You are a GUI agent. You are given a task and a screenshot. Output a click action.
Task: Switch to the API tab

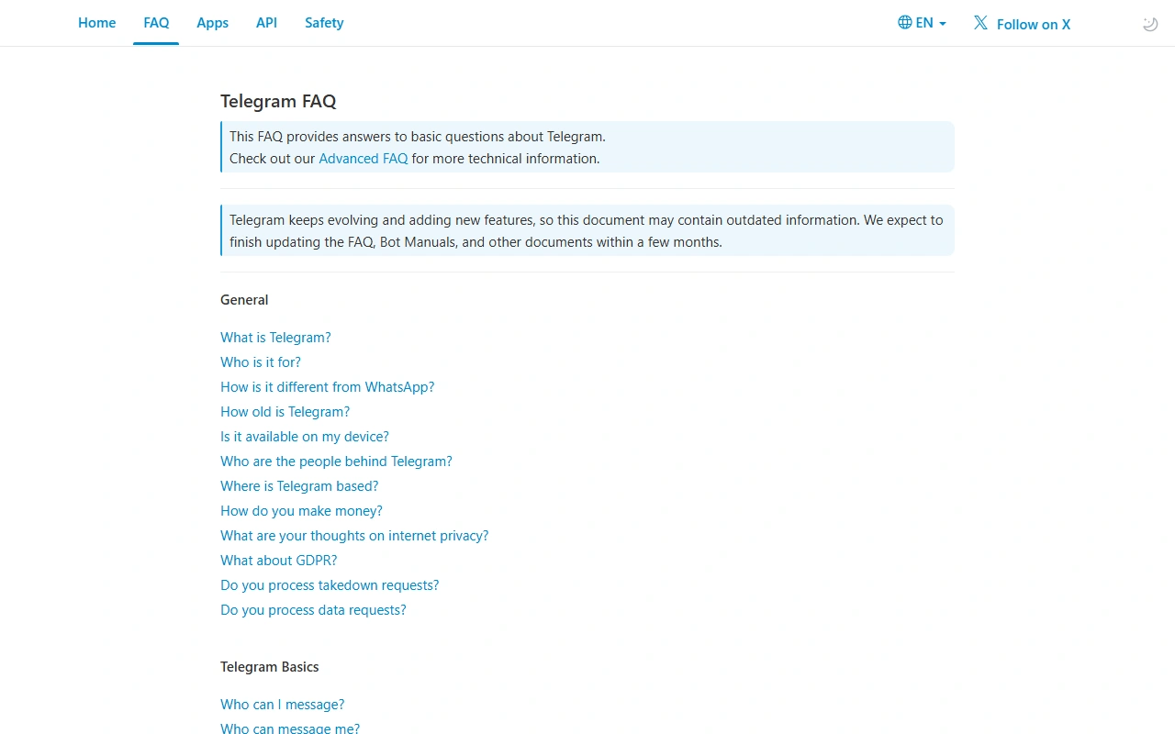click(266, 23)
